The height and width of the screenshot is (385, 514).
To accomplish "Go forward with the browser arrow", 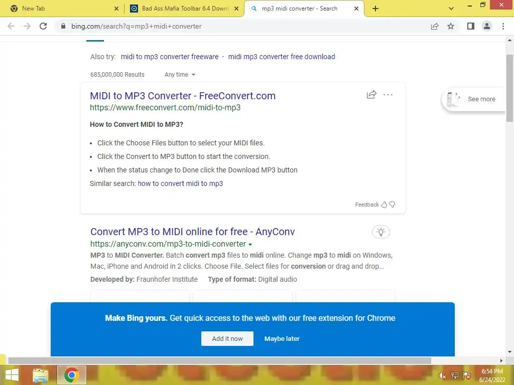I will pyautogui.click(x=27, y=26).
